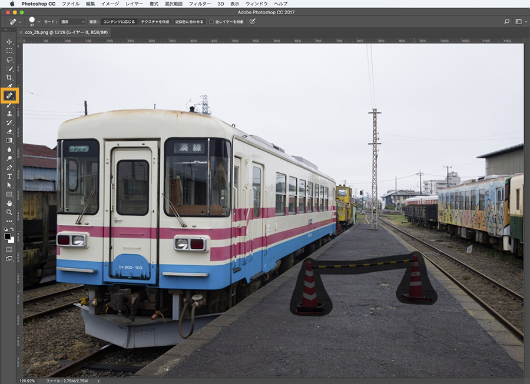Expand the status bar info arrow
Screen dimensions: 530x384
coord(98,381)
